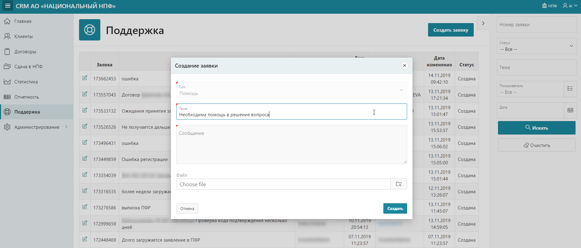Viewport: 581px width, 248px height.
Task: Click the file browse folder icon
Action: point(399,184)
